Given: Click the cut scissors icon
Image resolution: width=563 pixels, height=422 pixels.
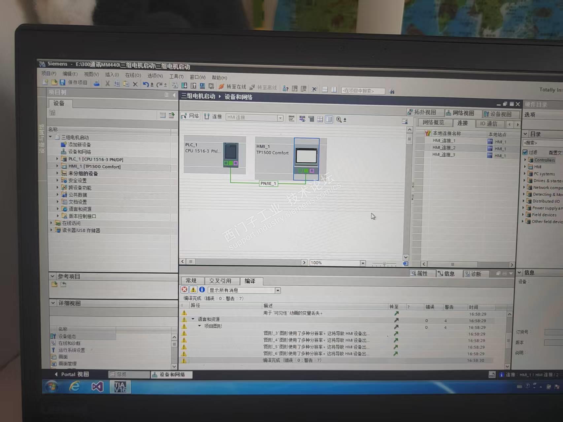Looking at the screenshot, I should 107,83.
